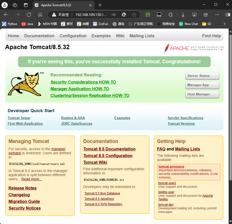Open the tomcat-announce mailing list link
This screenshot has width=232, height=224.
pyautogui.click(x=171, y=167)
